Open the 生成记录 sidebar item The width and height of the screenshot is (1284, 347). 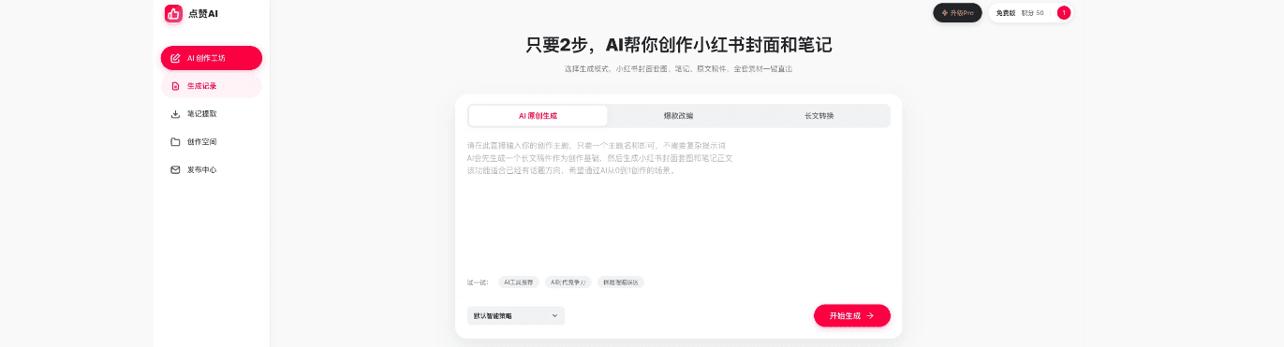pos(212,86)
